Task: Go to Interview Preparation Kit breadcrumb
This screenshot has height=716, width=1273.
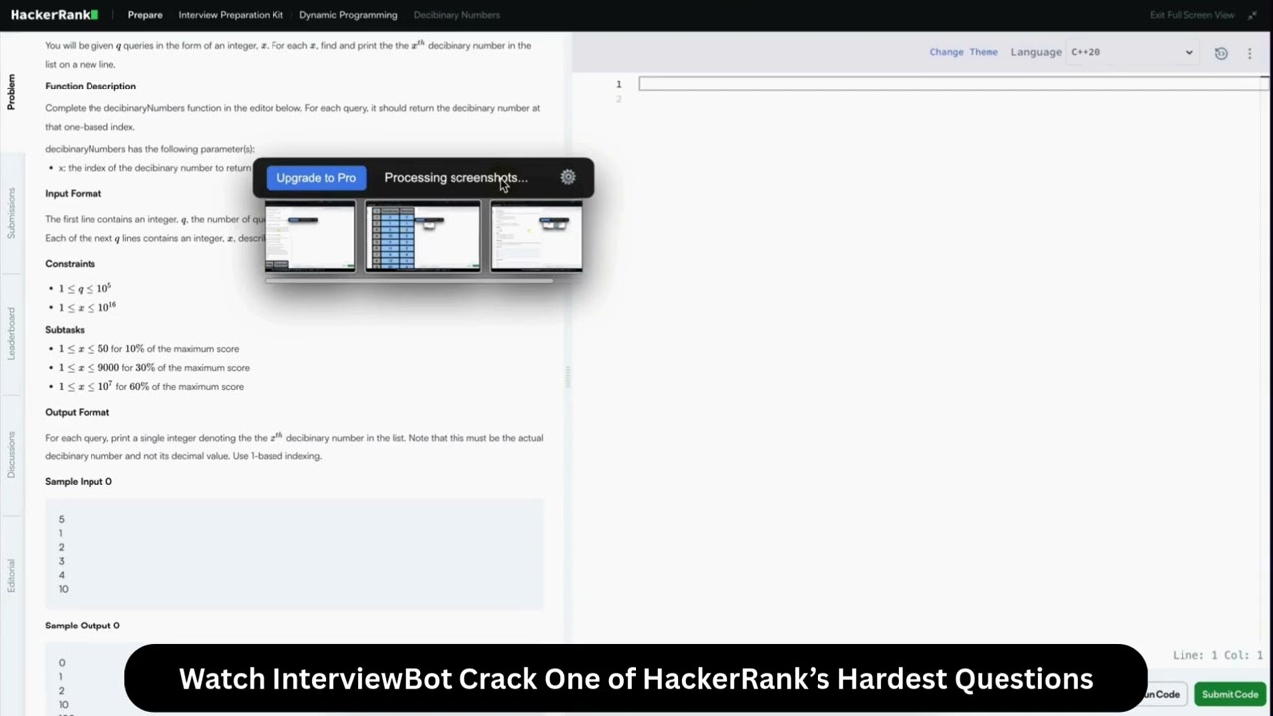Action: pyautogui.click(x=231, y=15)
